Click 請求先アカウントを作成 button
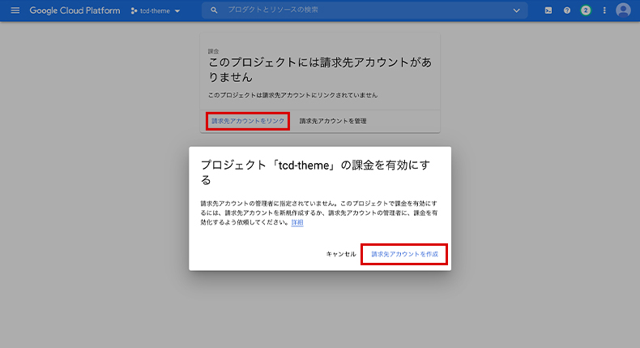This screenshot has width=640, height=348. pos(404,255)
